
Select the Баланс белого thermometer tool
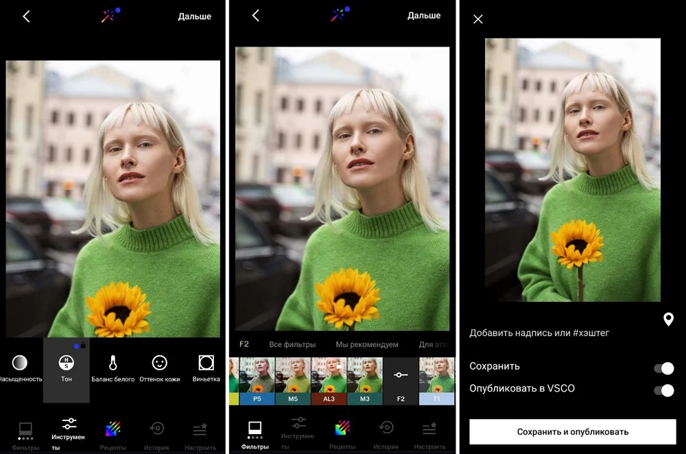(113, 368)
